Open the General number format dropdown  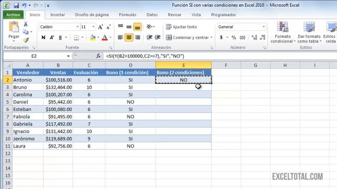[264, 27]
